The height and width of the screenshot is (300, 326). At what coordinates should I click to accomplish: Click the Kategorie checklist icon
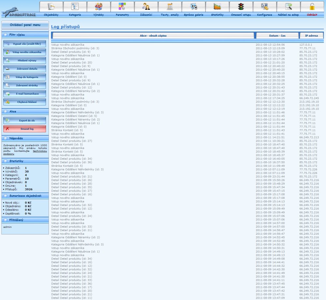[x=75, y=7]
